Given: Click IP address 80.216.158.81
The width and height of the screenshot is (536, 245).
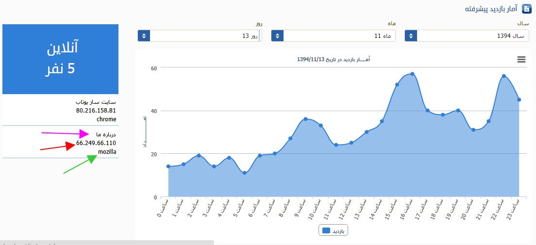Looking at the screenshot, I should (x=96, y=111).
